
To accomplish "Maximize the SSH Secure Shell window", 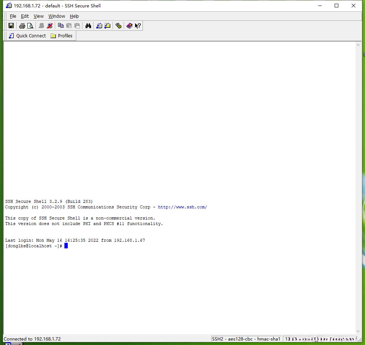I will (336, 6).
